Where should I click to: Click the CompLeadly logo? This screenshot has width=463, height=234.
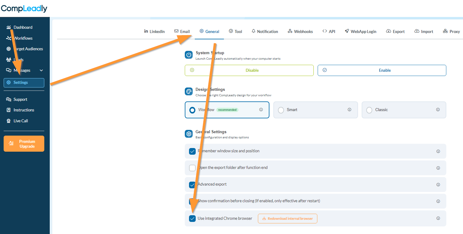[x=24, y=8]
